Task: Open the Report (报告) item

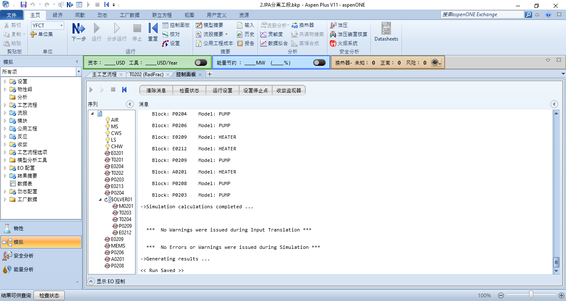Action: pos(245,43)
